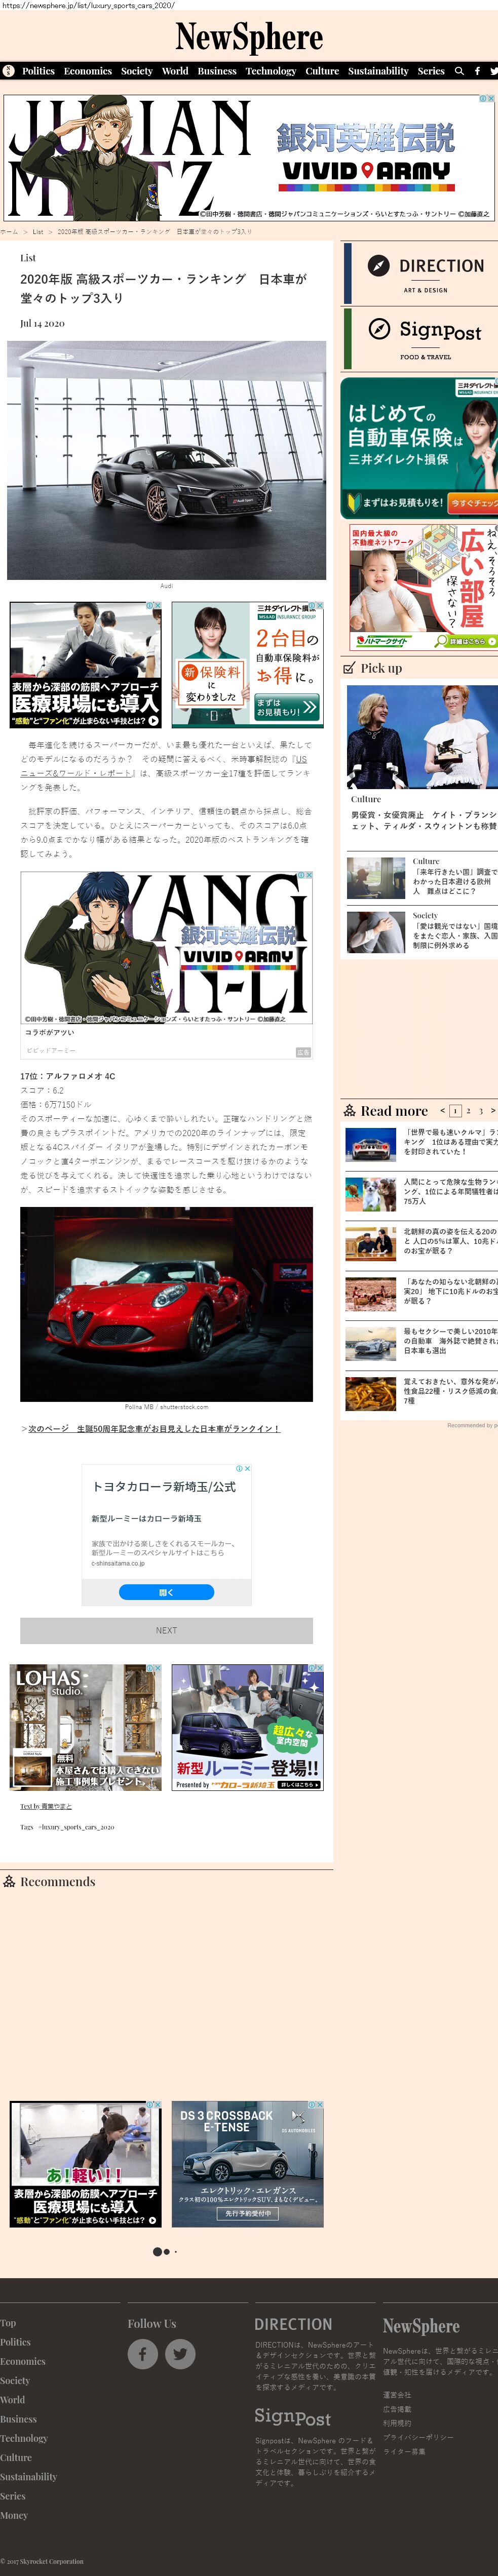Image resolution: width=498 pixels, height=2576 pixels.
Task: Open the fastest car article thumbnail
Action: (371, 1144)
